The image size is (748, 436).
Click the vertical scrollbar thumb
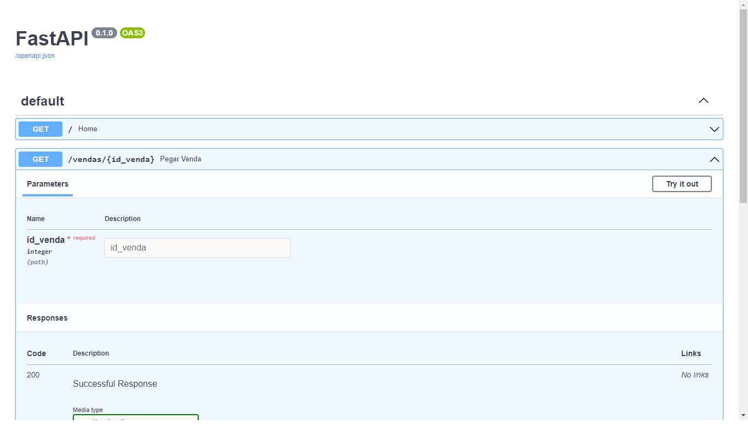click(743, 106)
